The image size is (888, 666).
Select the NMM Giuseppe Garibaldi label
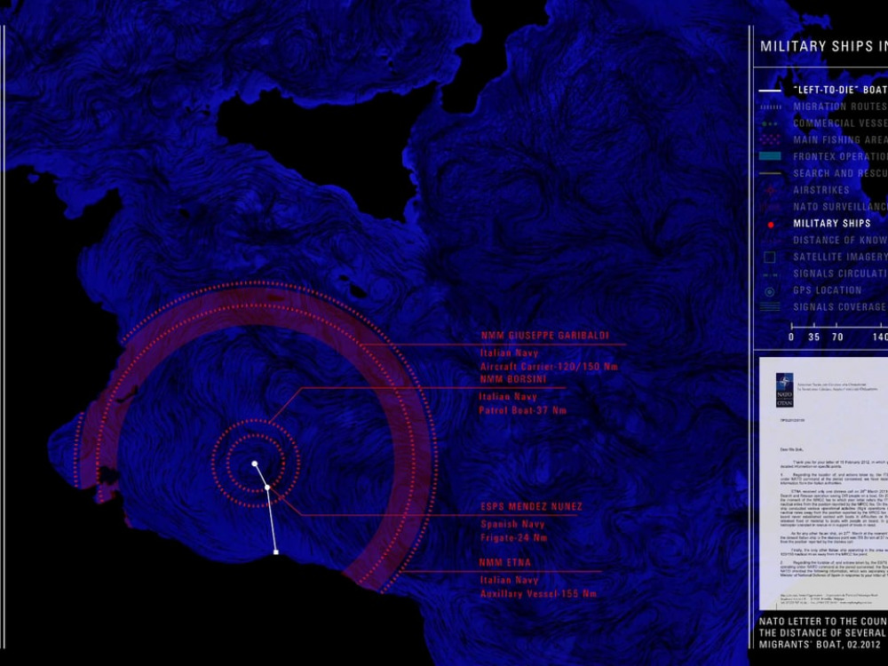545,336
